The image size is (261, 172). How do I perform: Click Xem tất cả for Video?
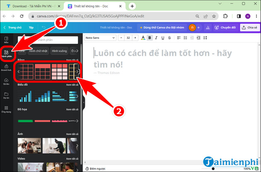pyautogui.click(x=72, y=159)
